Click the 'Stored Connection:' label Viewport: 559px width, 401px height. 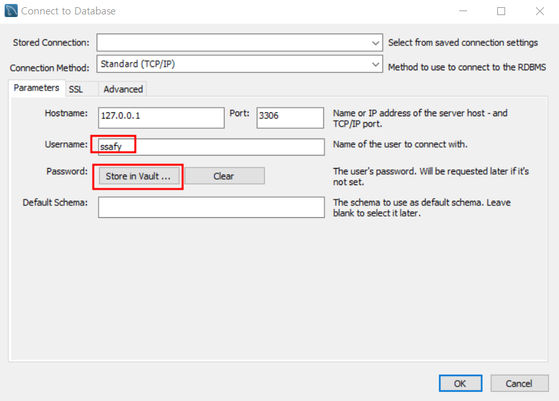point(51,43)
